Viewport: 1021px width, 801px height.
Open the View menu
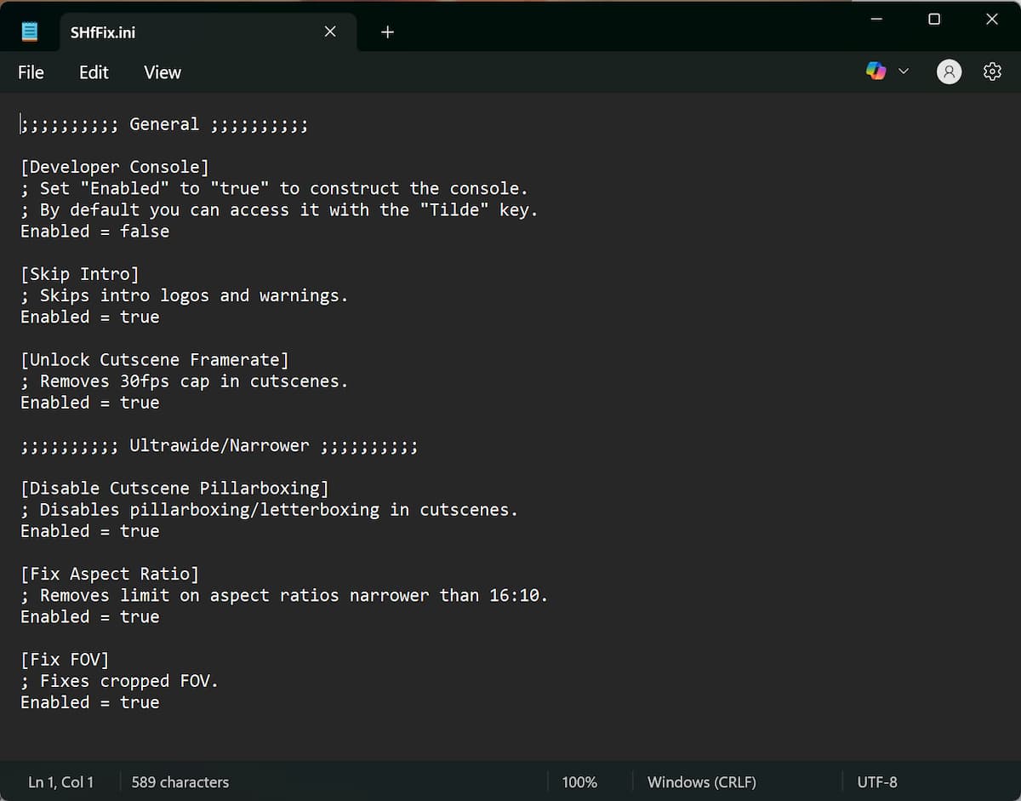(162, 72)
